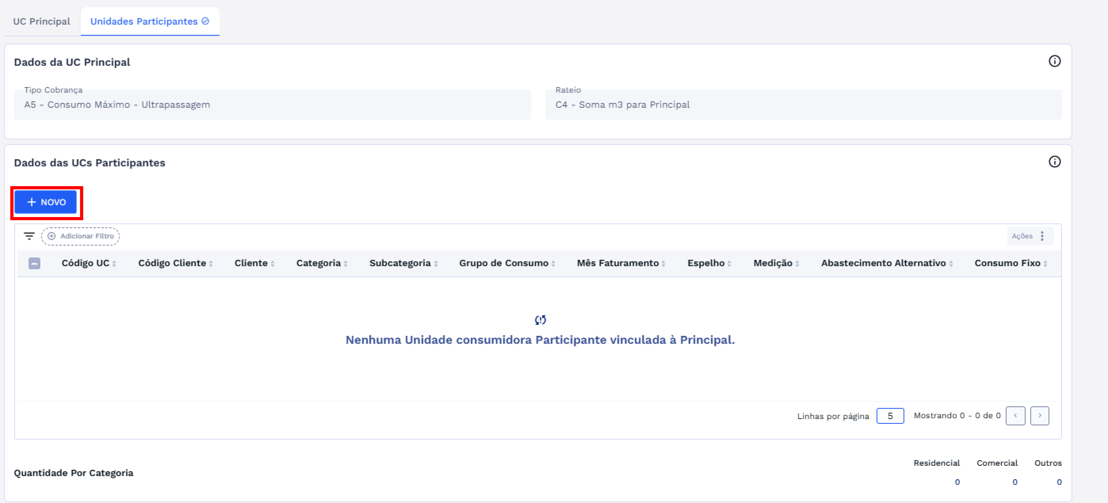This screenshot has width=1108, height=503.
Task: Click the Novo button
Action: pyautogui.click(x=46, y=202)
